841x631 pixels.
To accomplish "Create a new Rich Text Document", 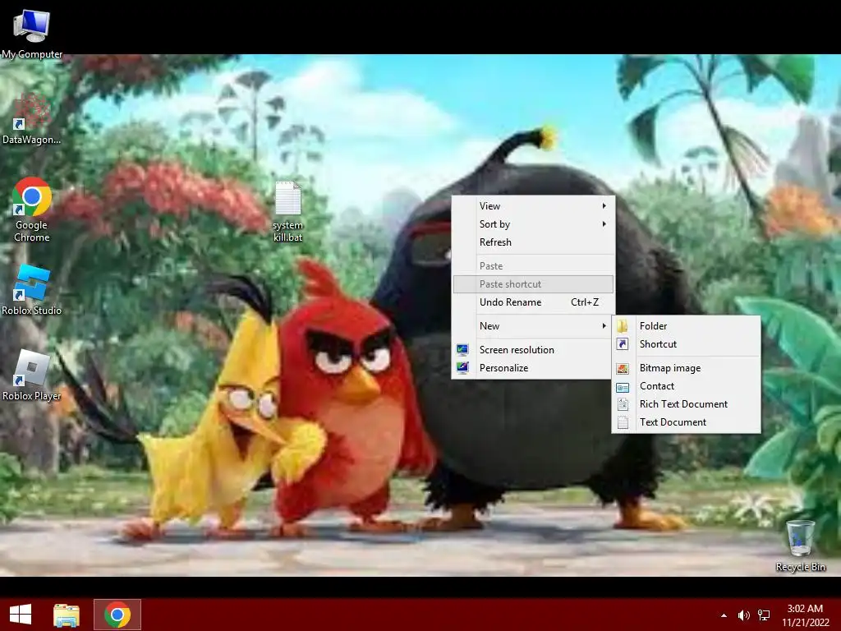I will pyautogui.click(x=686, y=404).
